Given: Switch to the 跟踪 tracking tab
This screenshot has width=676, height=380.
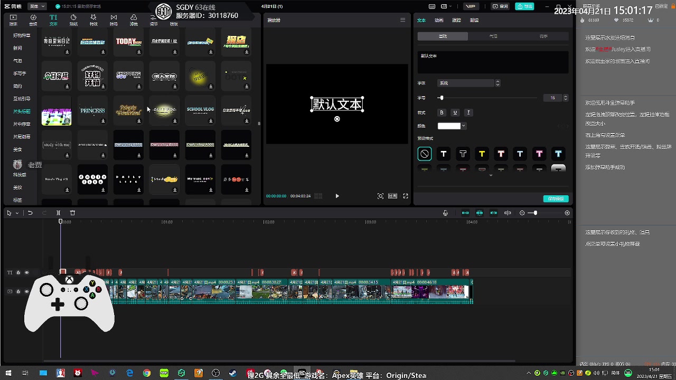Looking at the screenshot, I should click(456, 20).
